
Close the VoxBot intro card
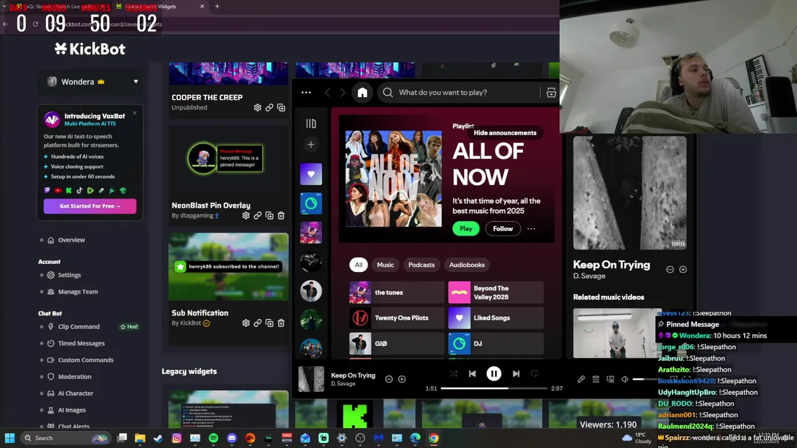pos(134,113)
